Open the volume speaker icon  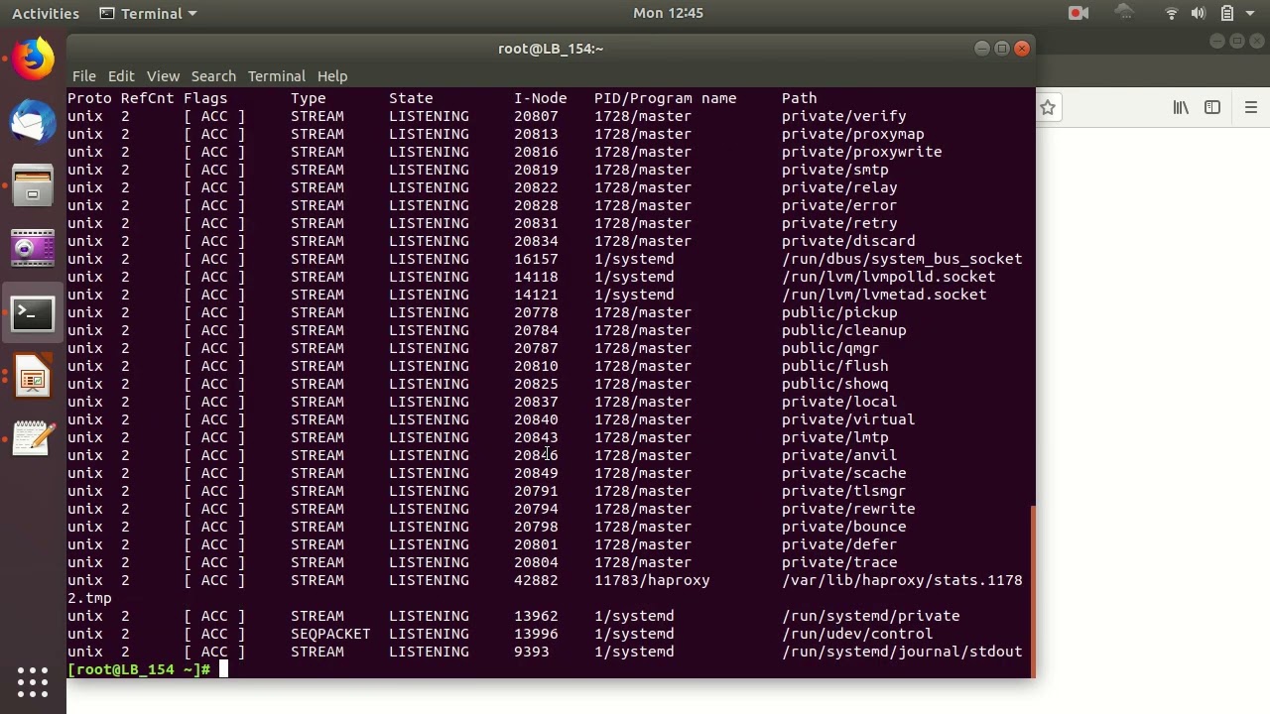coord(1199,13)
